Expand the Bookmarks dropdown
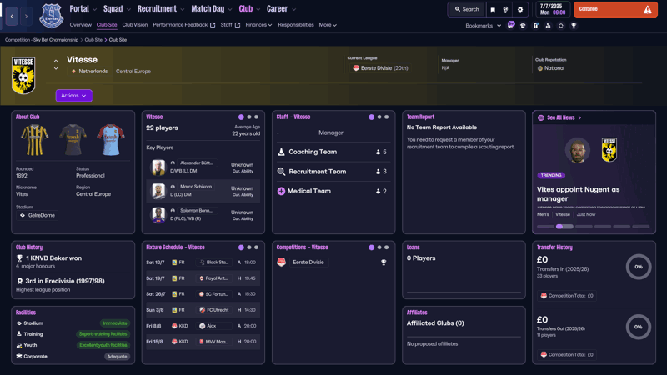 [484, 26]
